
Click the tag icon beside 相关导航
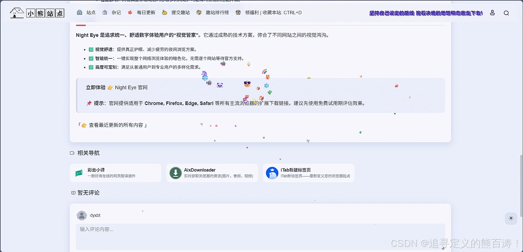72,153
